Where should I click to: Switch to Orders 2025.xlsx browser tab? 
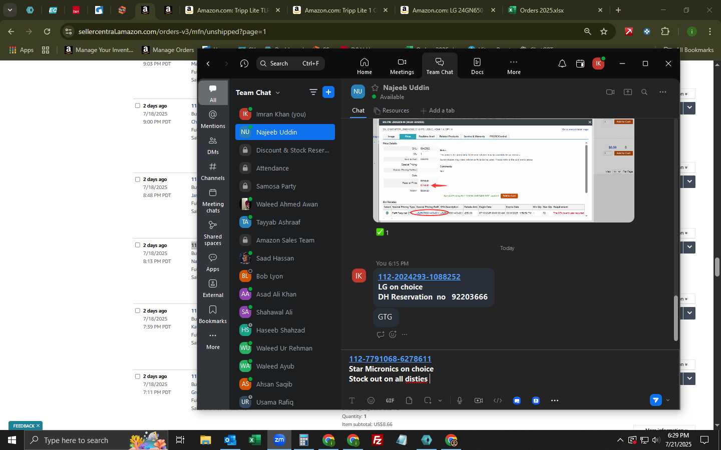point(555,10)
